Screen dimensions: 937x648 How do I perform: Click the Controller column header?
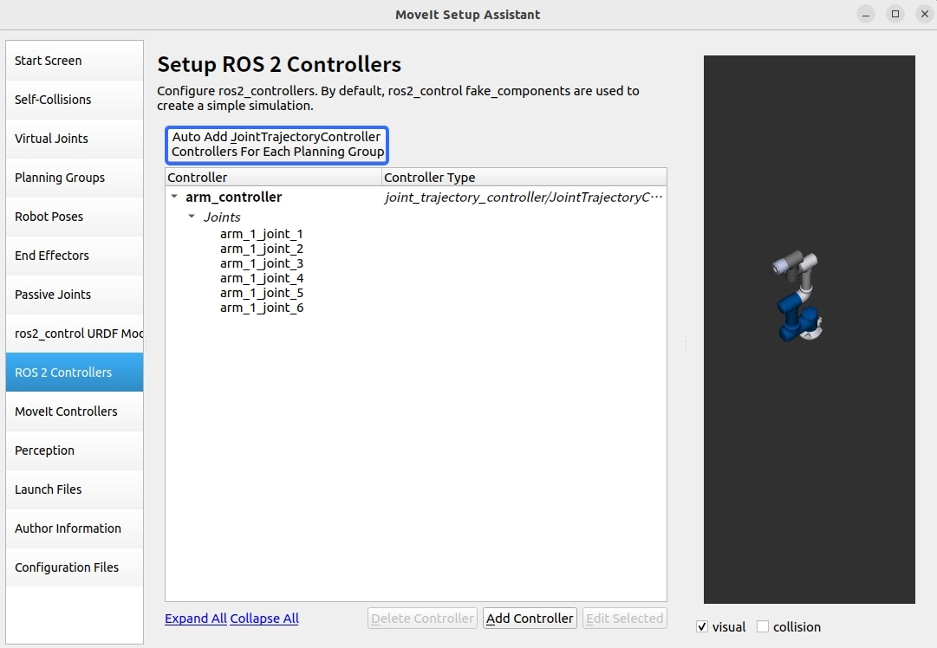(274, 178)
